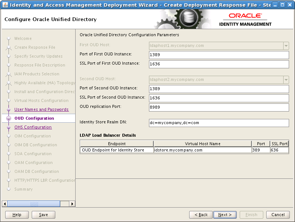Click the Welcome step in sidebar
Viewport: 295px width, 222px height.
(23, 38)
